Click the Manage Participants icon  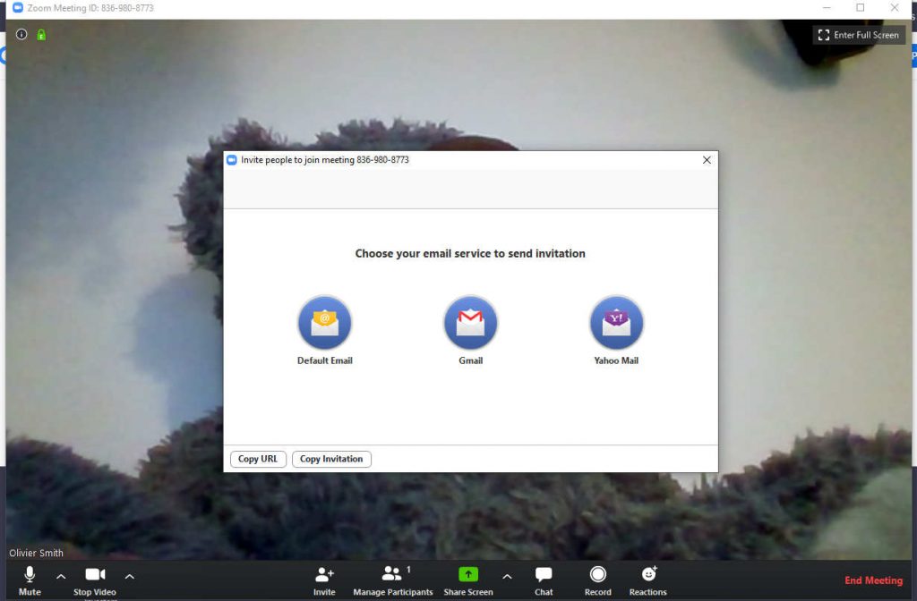(392, 580)
